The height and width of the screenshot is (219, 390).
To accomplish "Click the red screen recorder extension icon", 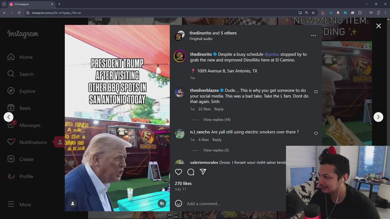I will click(323, 13).
